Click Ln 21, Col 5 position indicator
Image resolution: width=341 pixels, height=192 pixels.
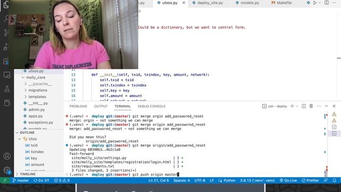(159, 180)
